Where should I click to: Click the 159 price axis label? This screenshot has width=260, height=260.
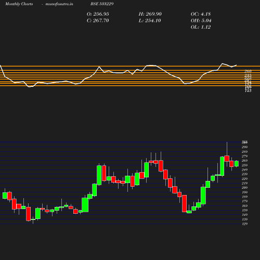[244, 210]
